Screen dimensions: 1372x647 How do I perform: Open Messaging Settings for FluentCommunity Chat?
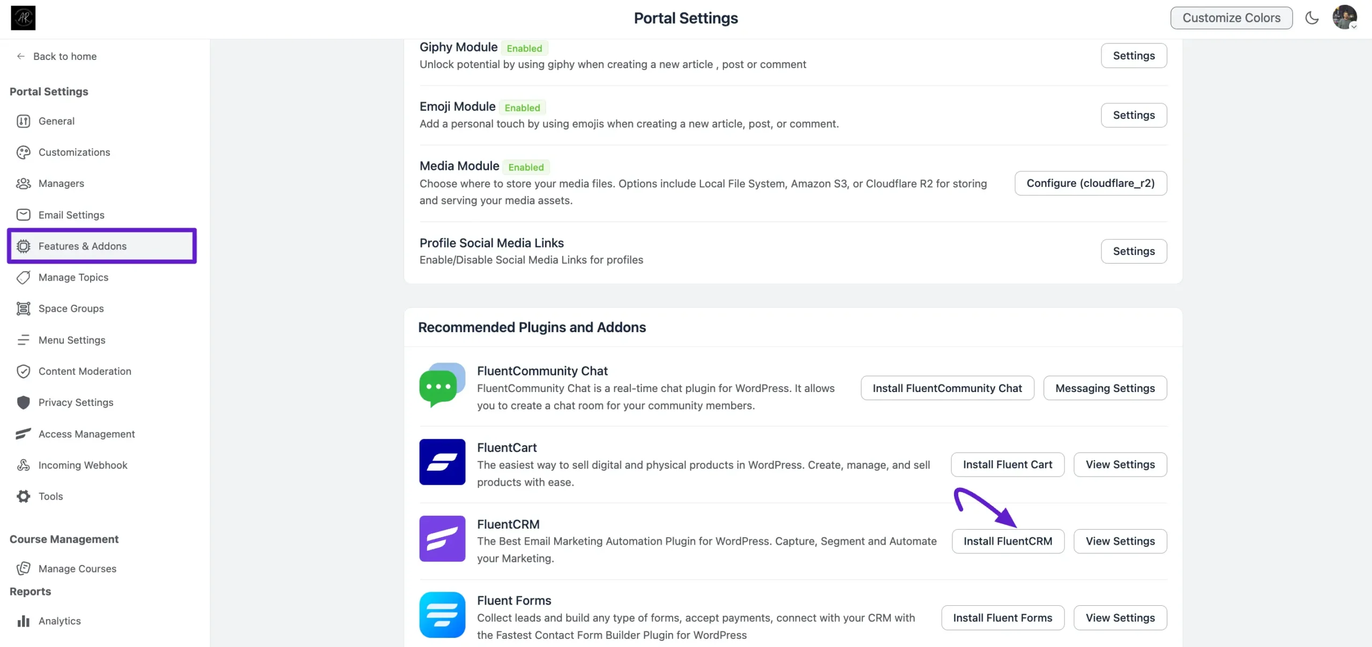(1105, 388)
